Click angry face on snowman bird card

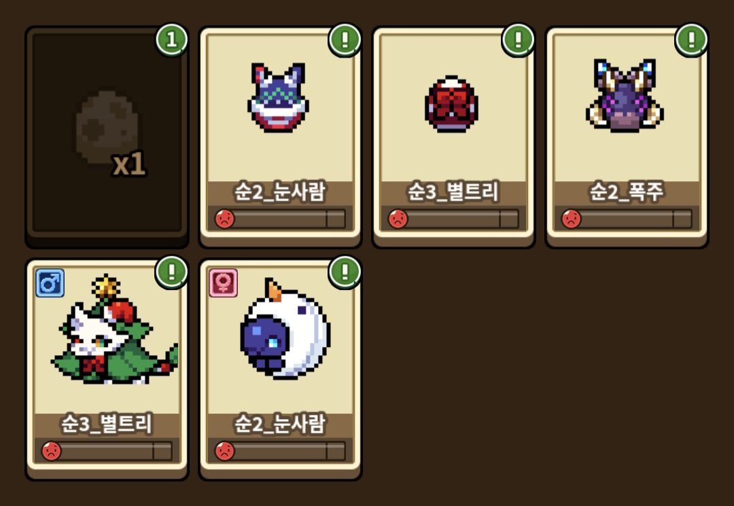pos(225,451)
